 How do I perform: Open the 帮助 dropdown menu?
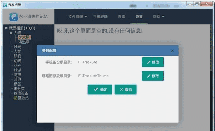159,17
